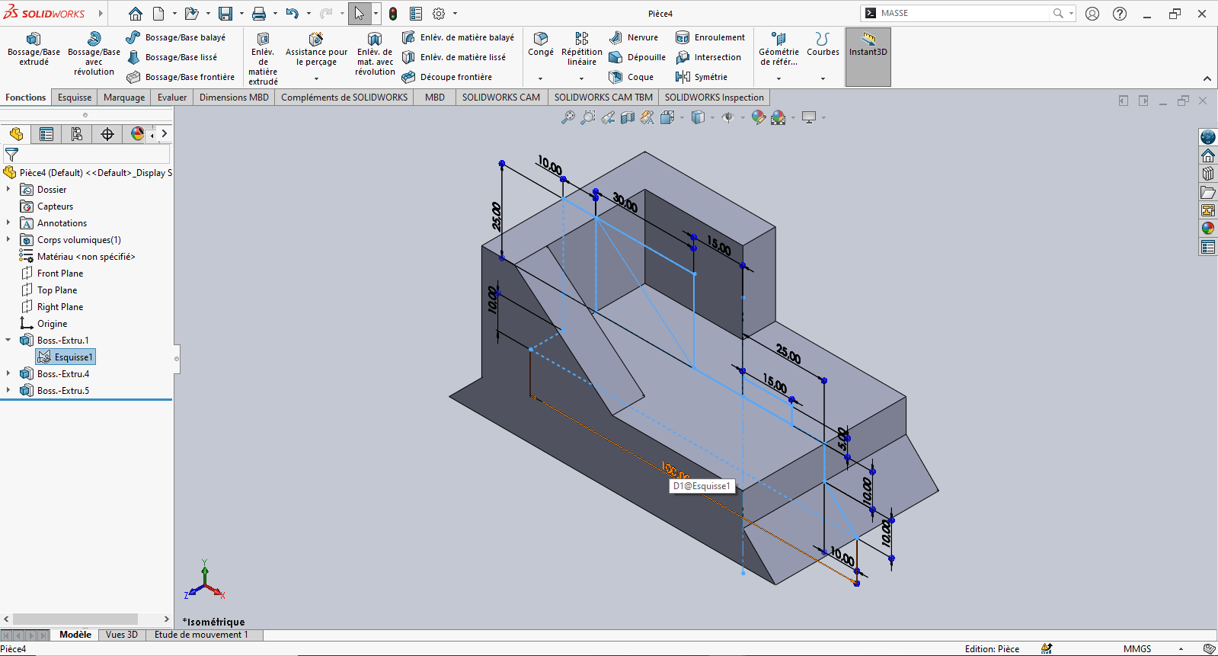The height and width of the screenshot is (656, 1218).
Task: Click the rebuild traffic light icon
Action: [x=393, y=14]
